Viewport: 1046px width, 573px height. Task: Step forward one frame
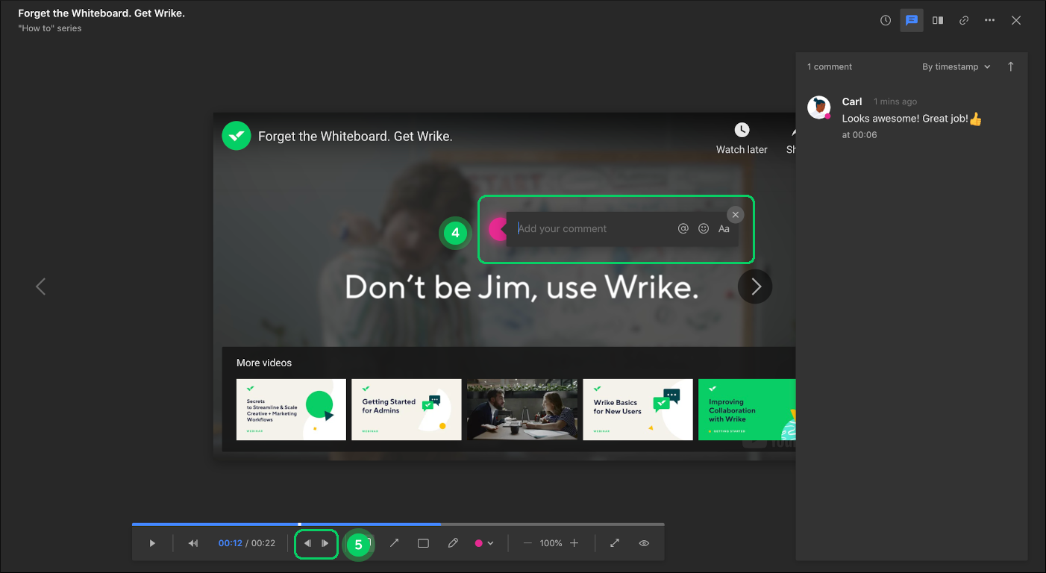click(325, 543)
